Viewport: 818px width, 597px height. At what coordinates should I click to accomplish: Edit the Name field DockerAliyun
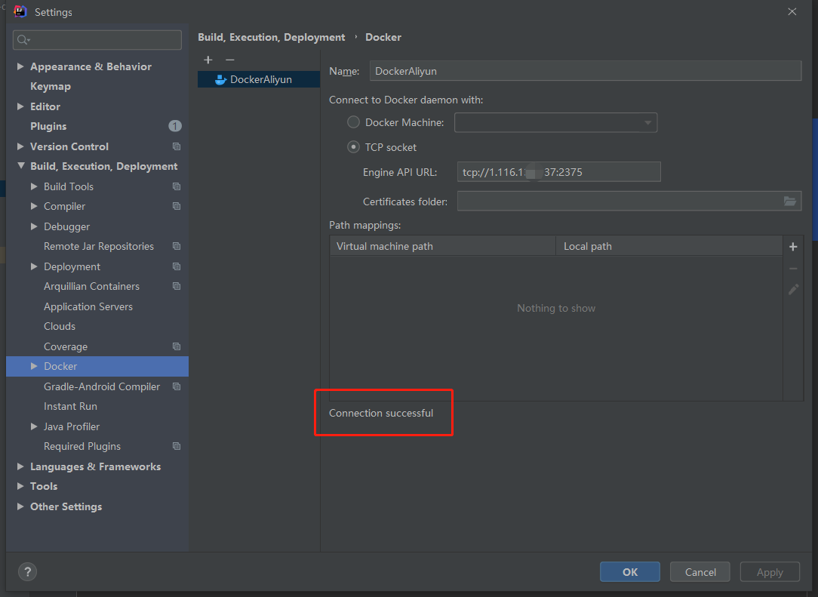coord(586,71)
